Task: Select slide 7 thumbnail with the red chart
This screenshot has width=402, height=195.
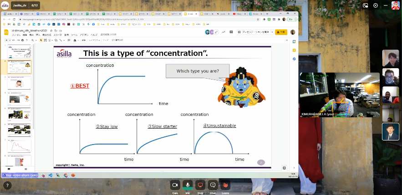Action: (19, 145)
